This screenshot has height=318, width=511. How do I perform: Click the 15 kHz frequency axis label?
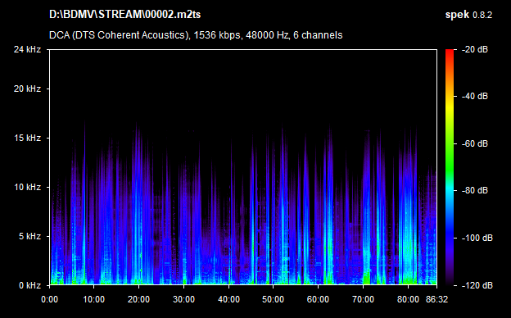tap(27, 138)
